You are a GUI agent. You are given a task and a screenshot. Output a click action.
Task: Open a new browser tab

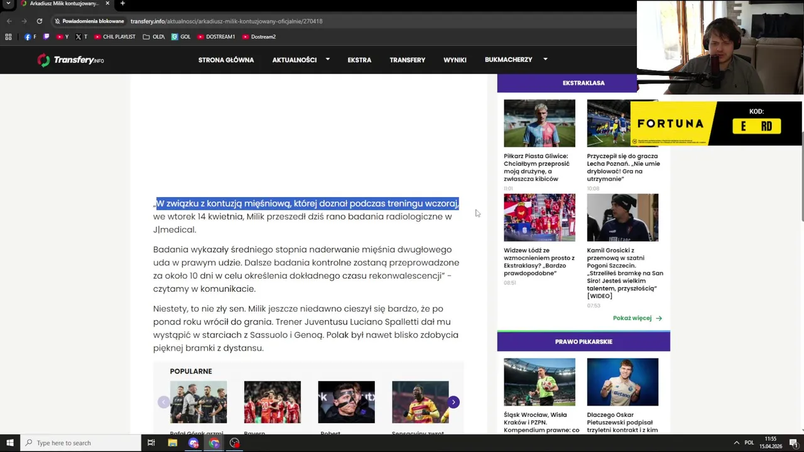(122, 4)
